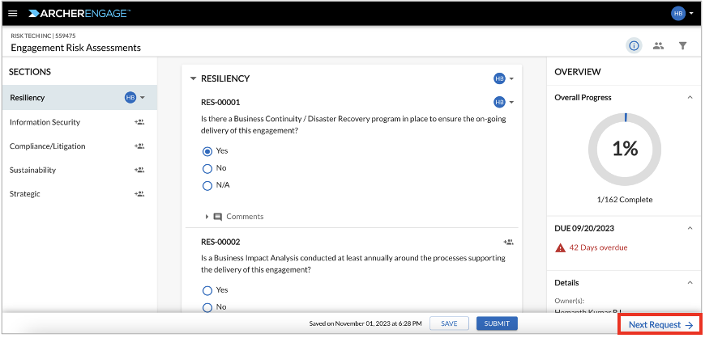Open the hamburger navigation menu
The height and width of the screenshot is (338, 705).
(x=13, y=14)
